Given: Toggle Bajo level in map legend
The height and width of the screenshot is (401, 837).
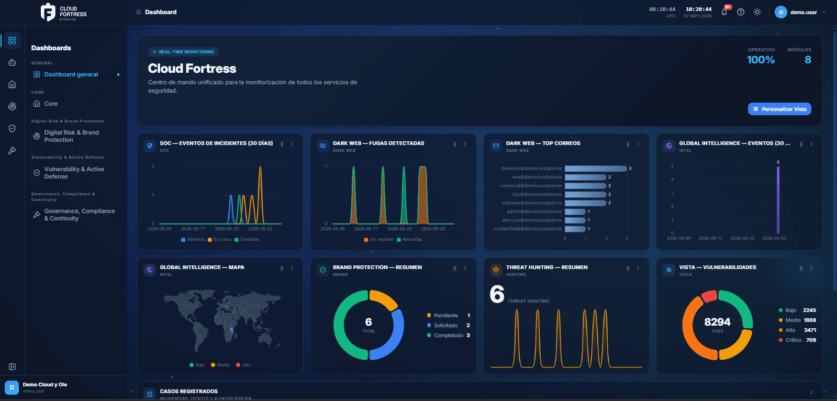Looking at the screenshot, I should (x=197, y=365).
